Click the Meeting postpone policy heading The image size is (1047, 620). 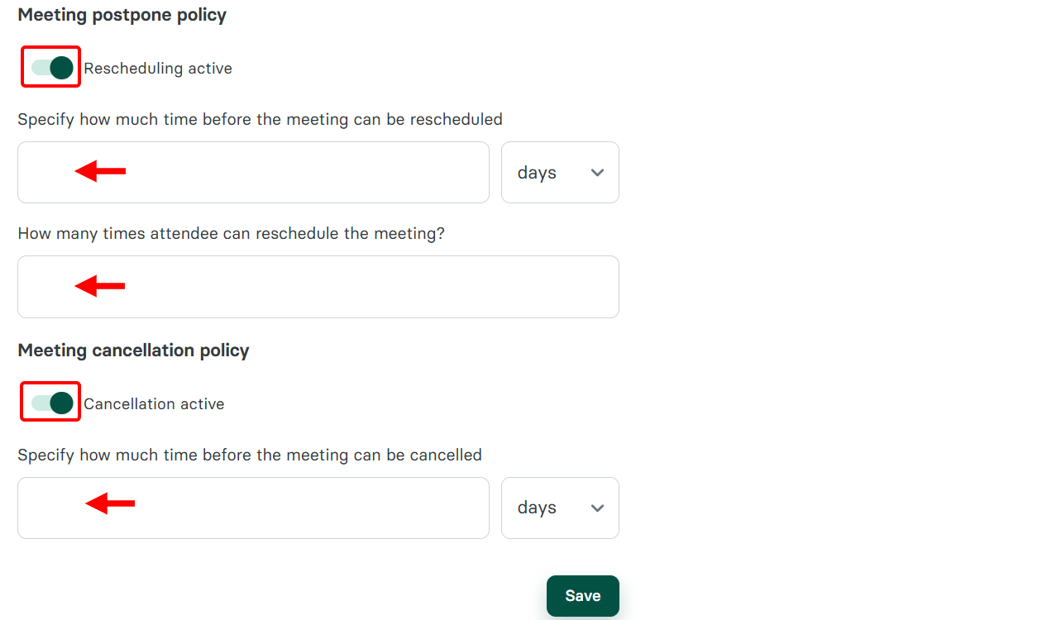(x=122, y=15)
